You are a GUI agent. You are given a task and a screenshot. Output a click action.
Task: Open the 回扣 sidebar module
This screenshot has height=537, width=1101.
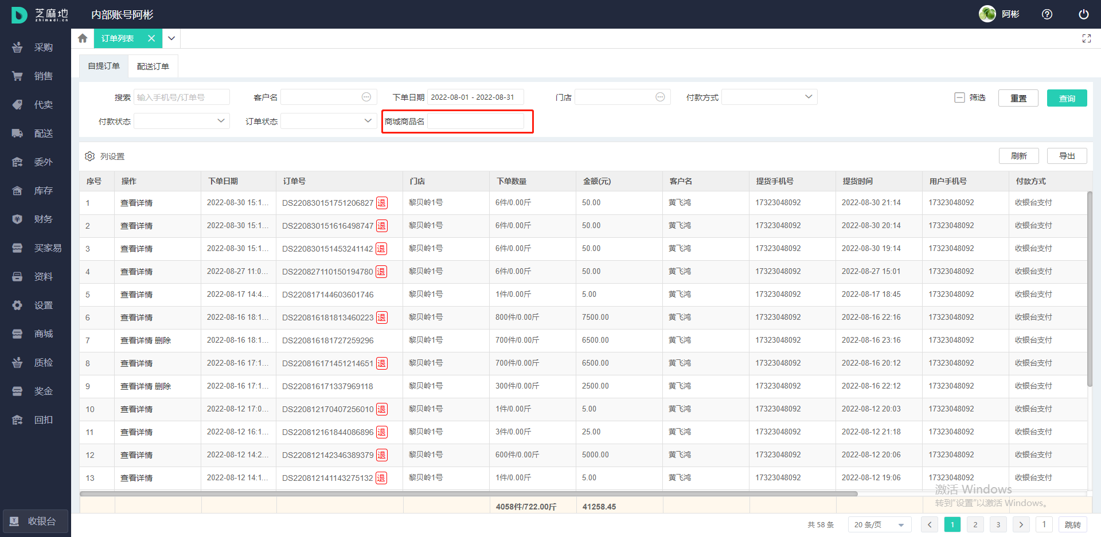tap(36, 420)
